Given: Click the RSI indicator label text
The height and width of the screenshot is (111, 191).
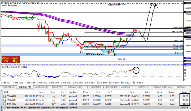Looking at the screenshot, I should click(x=14, y=67).
